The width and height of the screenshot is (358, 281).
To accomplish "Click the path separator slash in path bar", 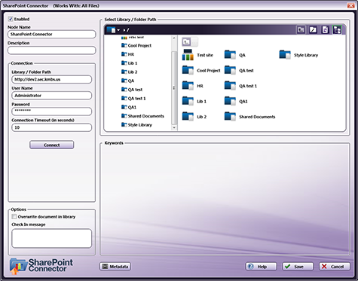I will [128, 30].
